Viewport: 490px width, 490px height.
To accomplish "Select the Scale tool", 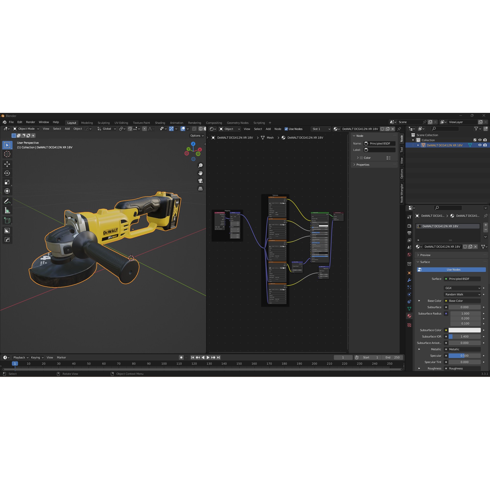I will click(7, 182).
